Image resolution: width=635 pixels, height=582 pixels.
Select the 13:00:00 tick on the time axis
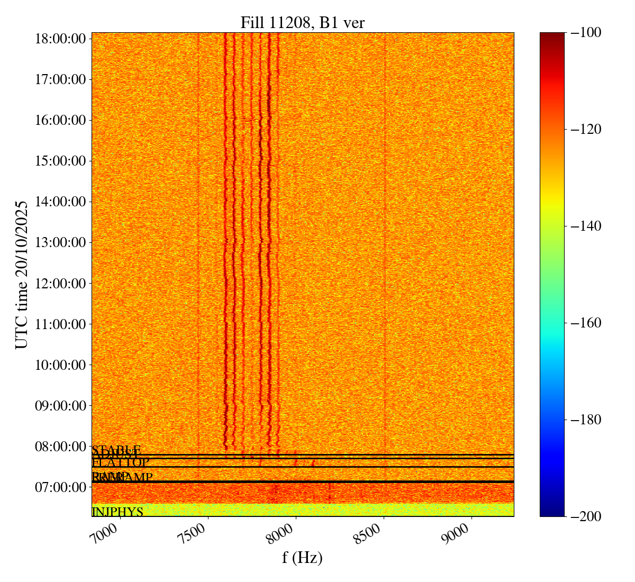60,243
